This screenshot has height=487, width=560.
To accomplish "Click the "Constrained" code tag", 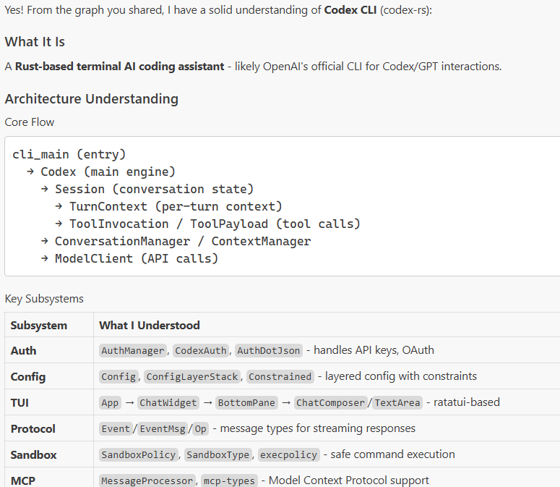I will click(x=280, y=376).
